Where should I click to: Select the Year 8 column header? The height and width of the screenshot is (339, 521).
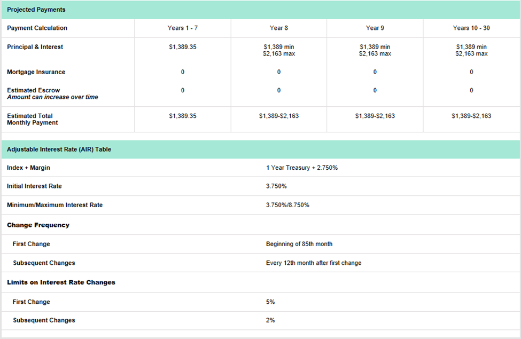point(278,28)
